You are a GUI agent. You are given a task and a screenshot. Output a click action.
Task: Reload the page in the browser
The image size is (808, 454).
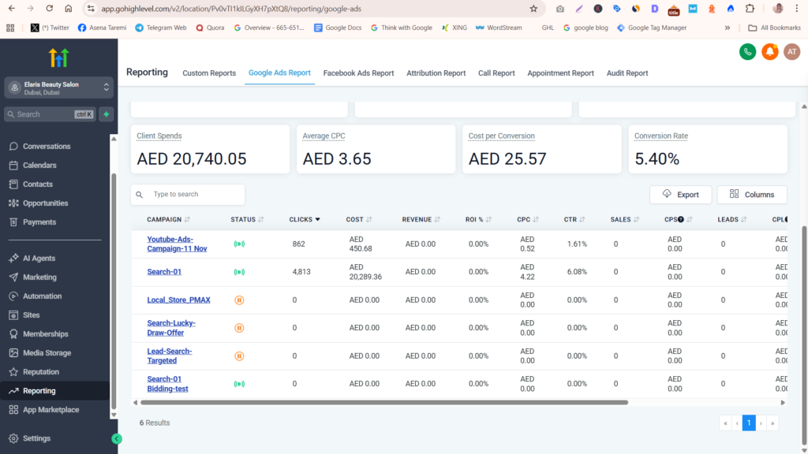click(x=50, y=9)
